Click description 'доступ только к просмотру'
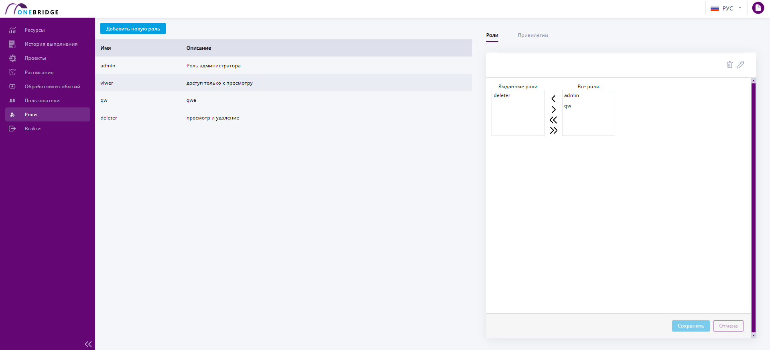Screen dimensions: 770x350 click(219, 83)
